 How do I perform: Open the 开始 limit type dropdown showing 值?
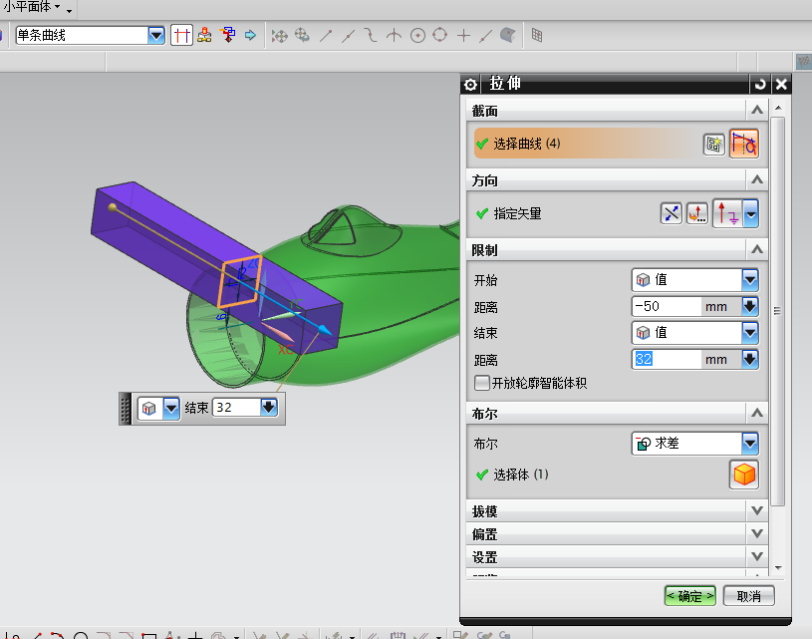(x=749, y=280)
